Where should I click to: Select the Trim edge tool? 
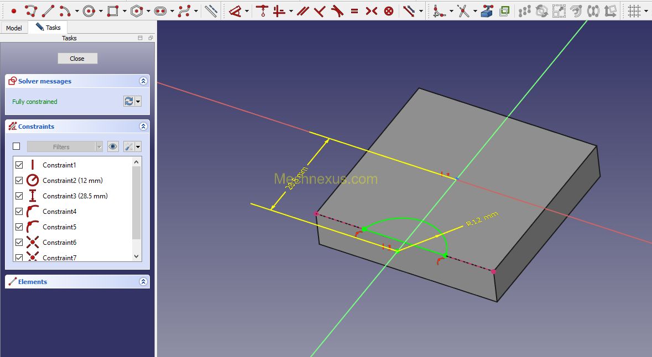pos(463,11)
